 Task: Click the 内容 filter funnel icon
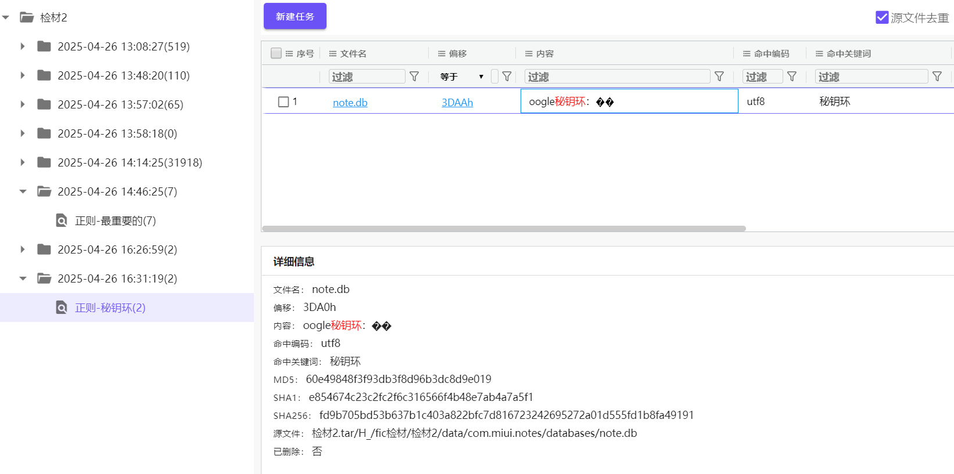point(719,77)
